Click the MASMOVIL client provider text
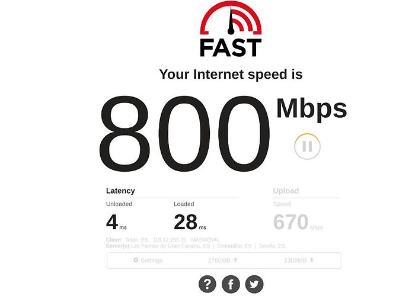415x296 pixels. 205,240
